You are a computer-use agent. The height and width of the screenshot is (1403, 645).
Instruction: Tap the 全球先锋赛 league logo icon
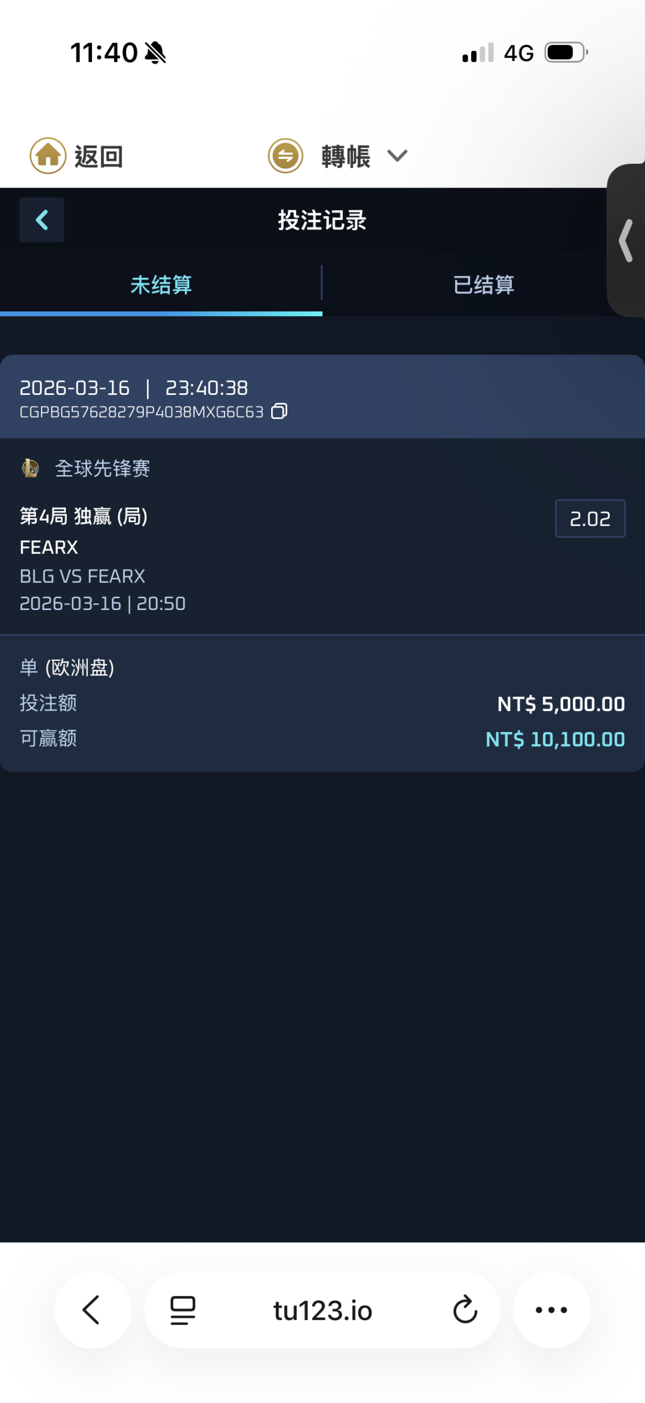[30, 468]
